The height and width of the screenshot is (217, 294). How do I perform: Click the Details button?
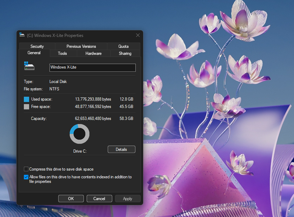(121, 149)
